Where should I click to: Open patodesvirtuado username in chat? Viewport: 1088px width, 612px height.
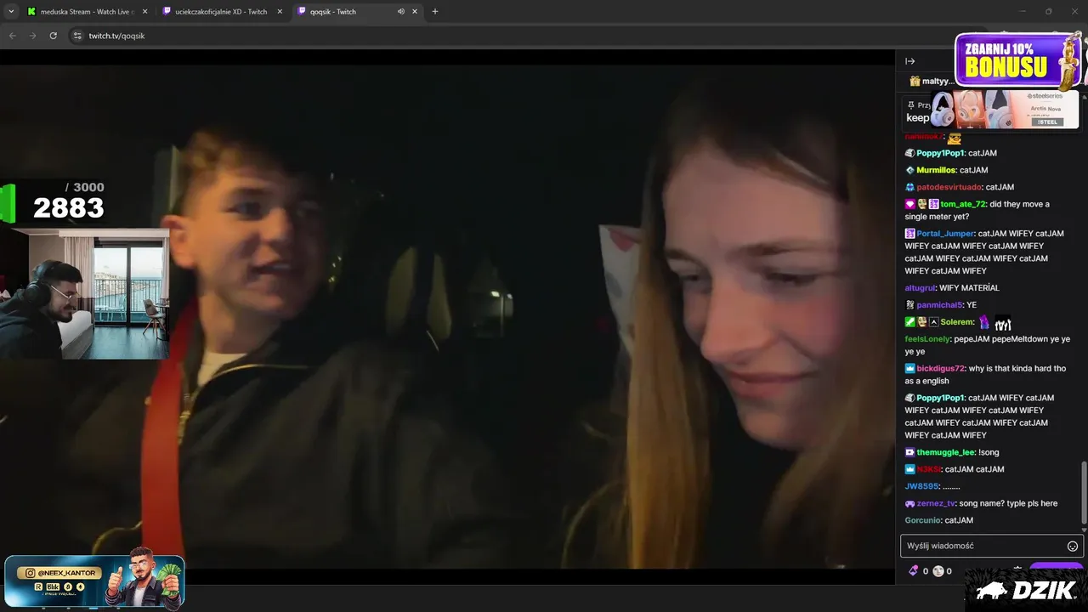(x=949, y=187)
